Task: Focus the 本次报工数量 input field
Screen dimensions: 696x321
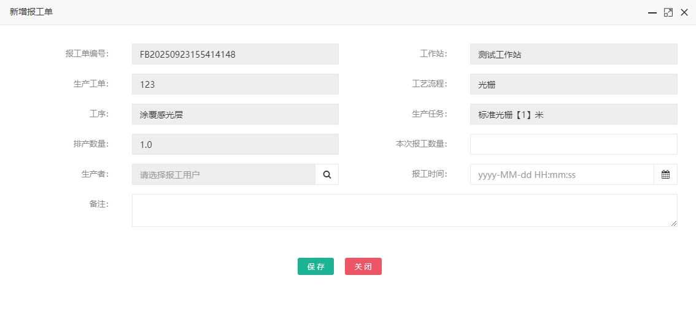Action: pyautogui.click(x=573, y=144)
